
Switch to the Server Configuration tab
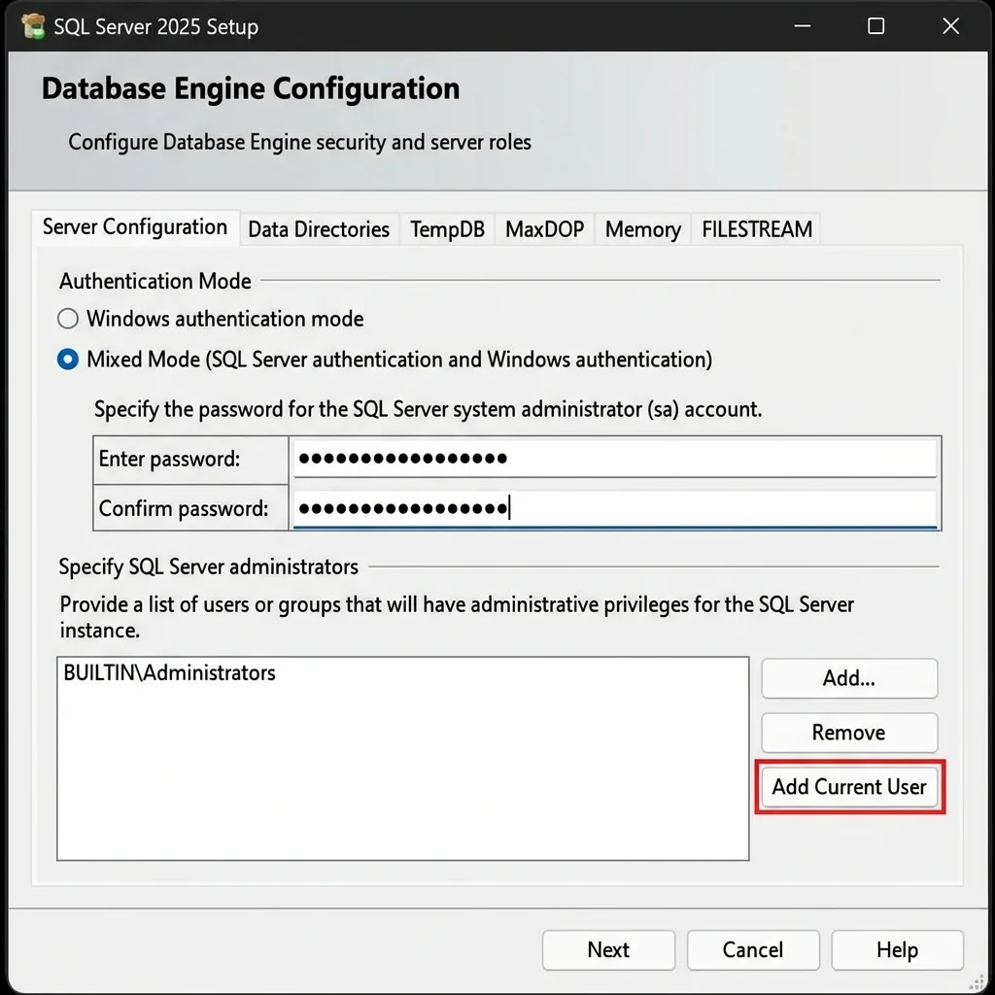click(x=135, y=227)
